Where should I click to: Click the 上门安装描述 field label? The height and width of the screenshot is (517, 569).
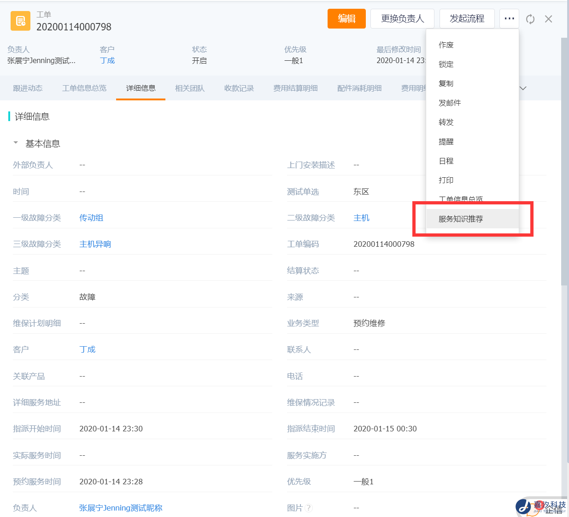pyautogui.click(x=311, y=165)
